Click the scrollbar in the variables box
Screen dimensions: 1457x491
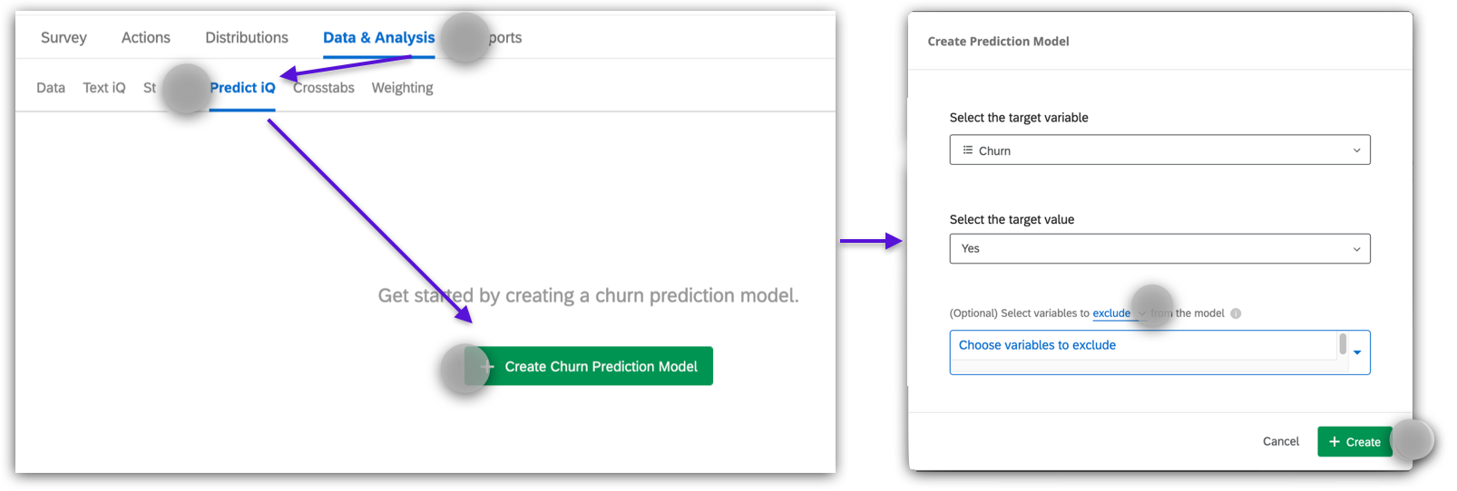pos(1343,344)
